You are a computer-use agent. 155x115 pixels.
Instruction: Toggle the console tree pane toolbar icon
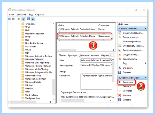coord(23,19)
